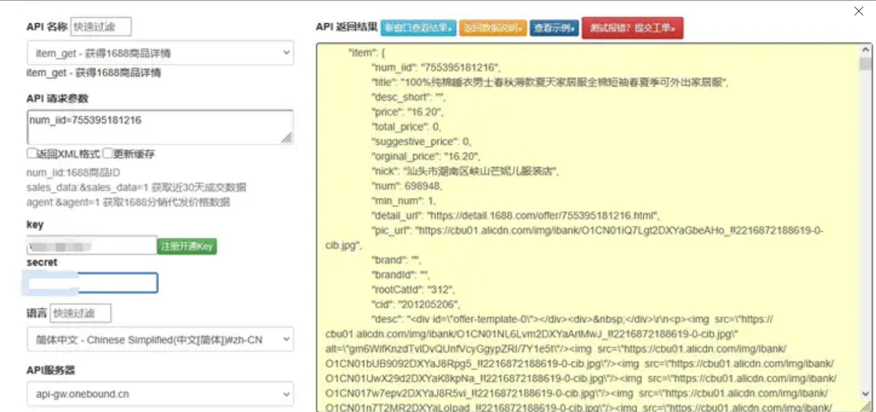Click the orange 返回数据说明 button

point(493,28)
